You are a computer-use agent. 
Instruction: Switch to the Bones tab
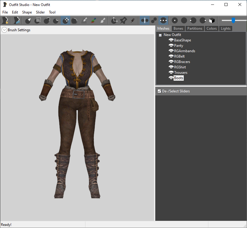(178, 28)
